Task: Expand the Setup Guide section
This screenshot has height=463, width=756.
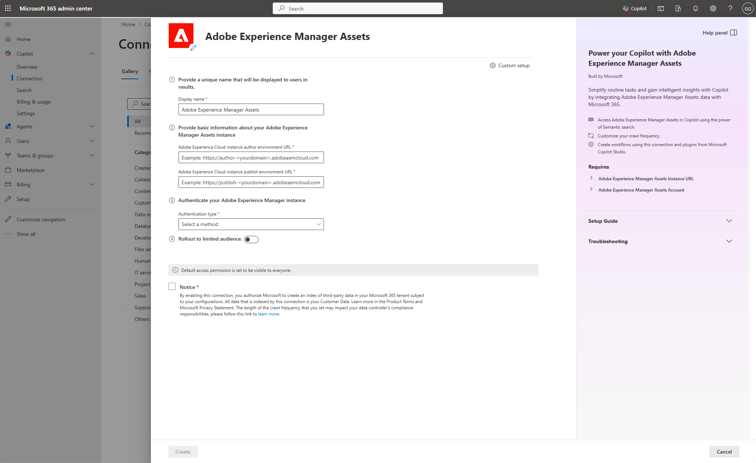Action: (x=660, y=221)
